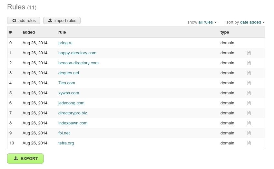Click the added column header
Screen dimensions: 274x169
click(x=29, y=32)
